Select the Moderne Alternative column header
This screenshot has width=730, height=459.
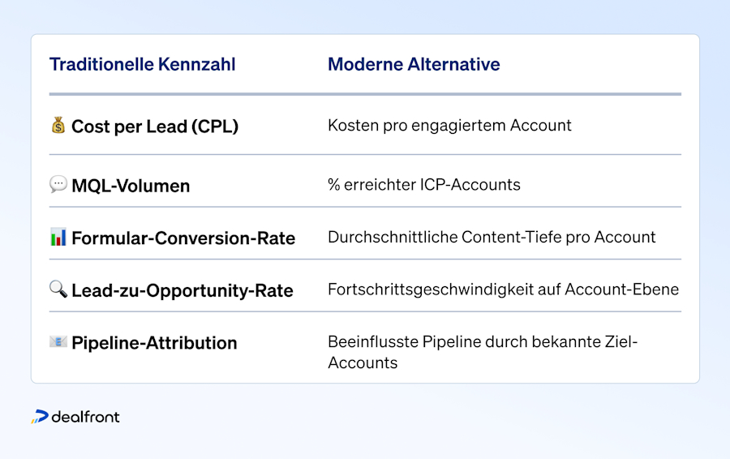[x=414, y=64]
